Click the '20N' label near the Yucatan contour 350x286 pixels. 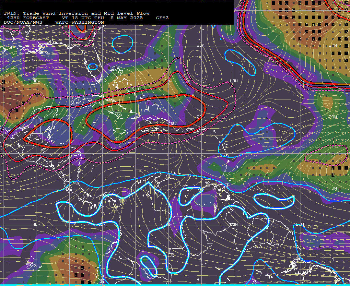(69, 117)
